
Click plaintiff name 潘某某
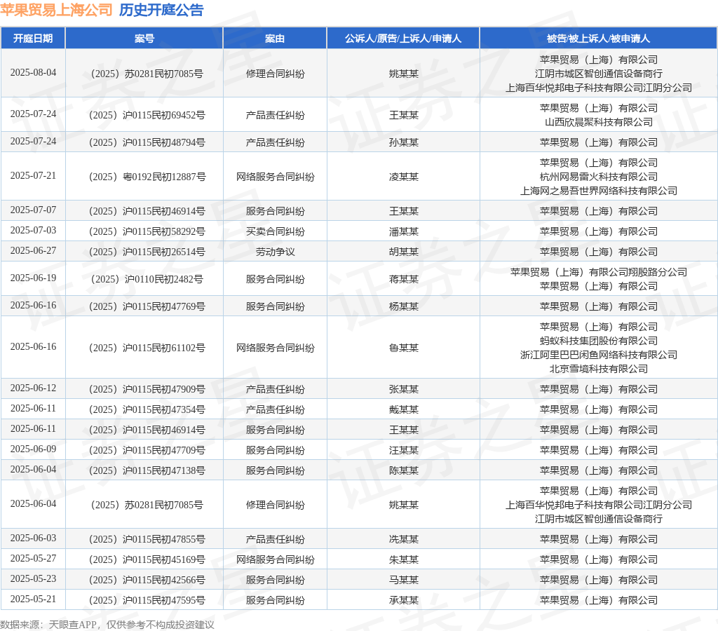[x=403, y=231]
